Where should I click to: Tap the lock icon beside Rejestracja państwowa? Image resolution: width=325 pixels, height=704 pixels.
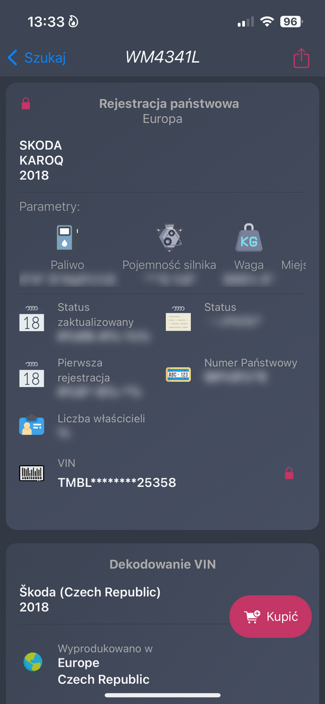[26, 104]
